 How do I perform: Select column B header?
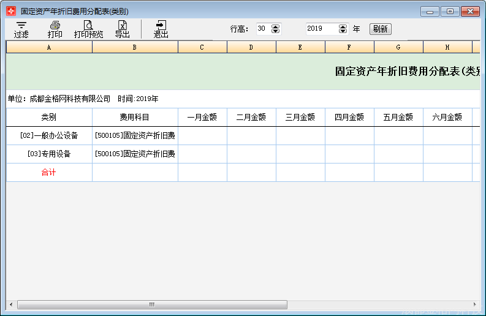(x=135, y=47)
